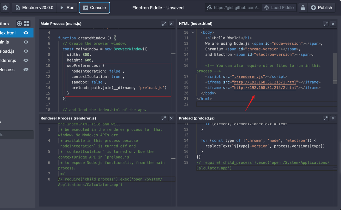Click the Renderer Process (renderer.js) title

(x=68, y=118)
